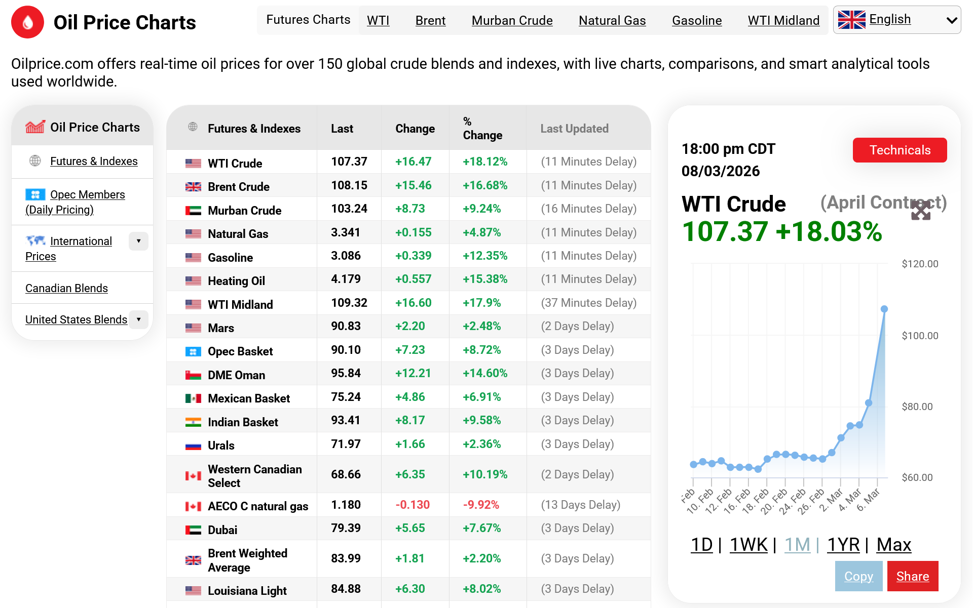Open the Natural Gas navigation tab
Image resolution: width=973 pixels, height=608 pixels.
[x=612, y=20]
